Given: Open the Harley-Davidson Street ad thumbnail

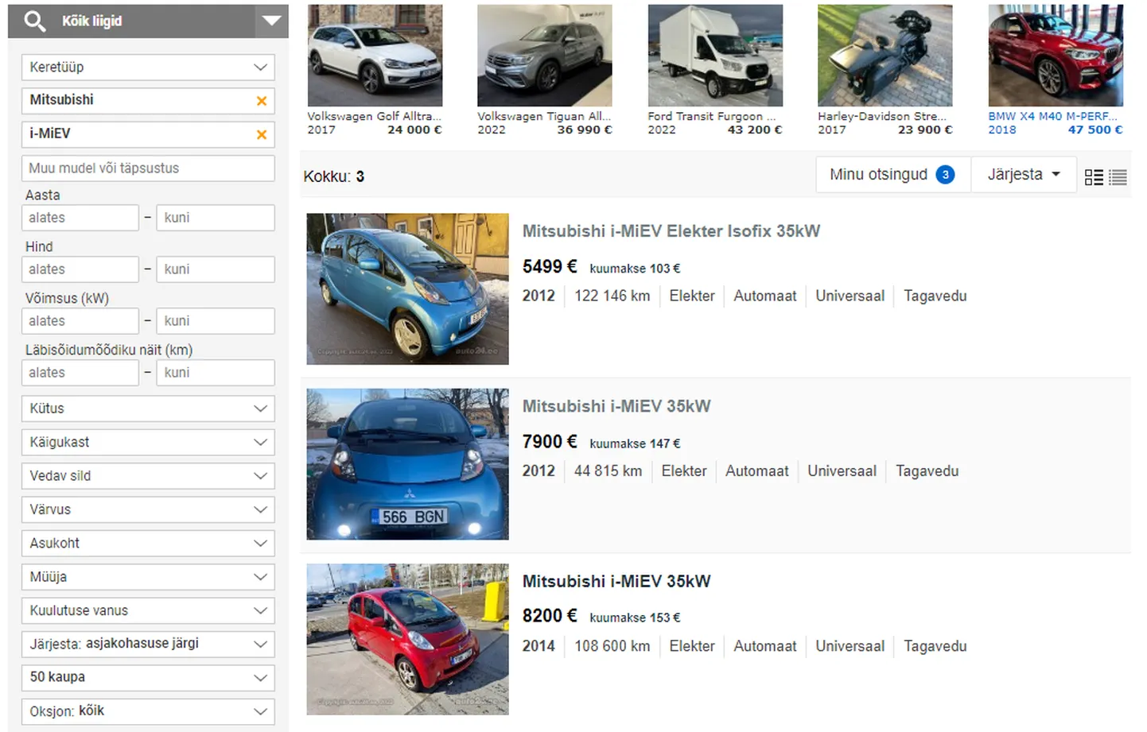Looking at the screenshot, I should 885,56.
